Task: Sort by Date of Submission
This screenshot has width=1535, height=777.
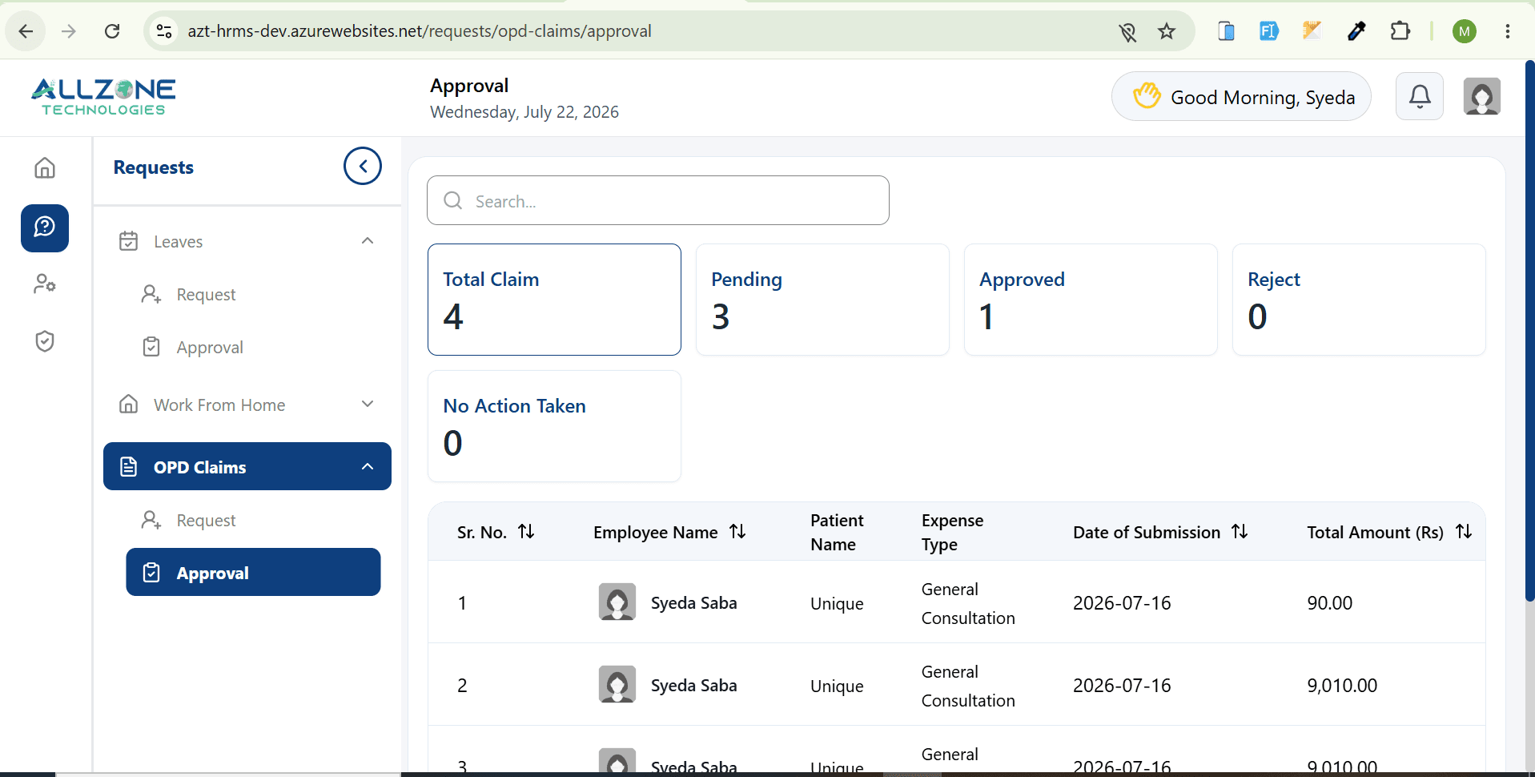Action: click(x=1240, y=531)
